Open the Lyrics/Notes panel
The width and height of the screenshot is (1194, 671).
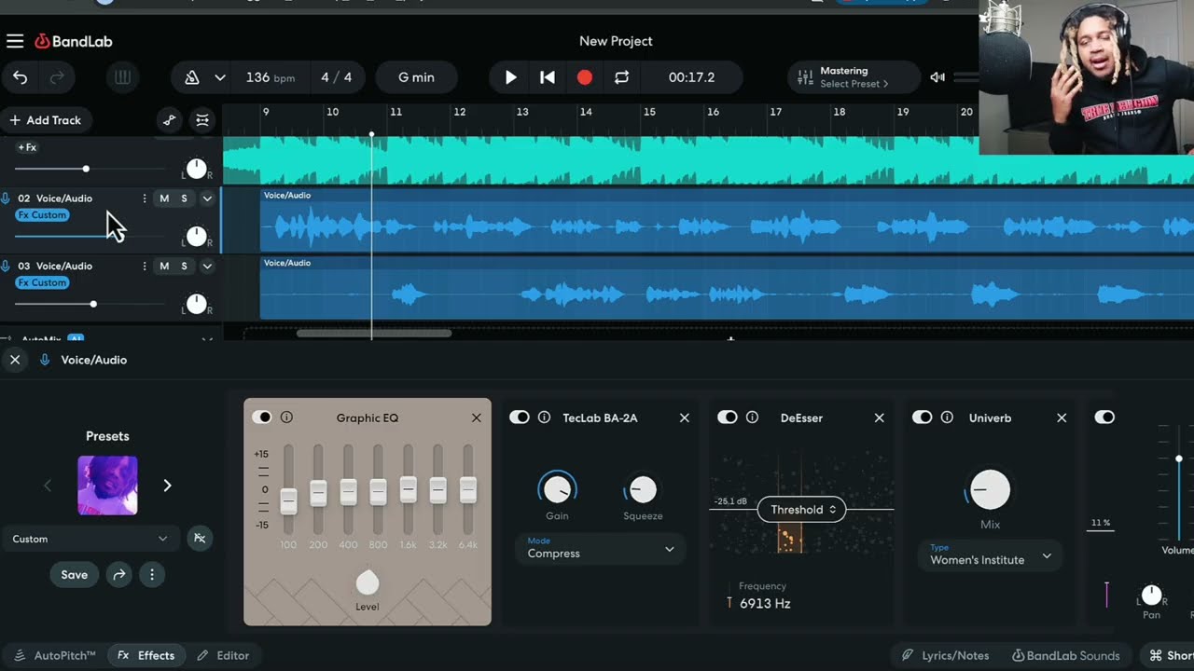945,655
